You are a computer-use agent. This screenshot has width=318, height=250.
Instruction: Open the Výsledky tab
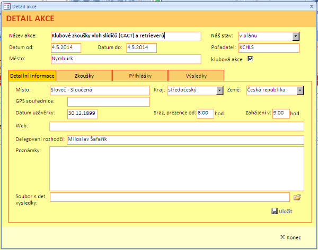click(x=196, y=76)
